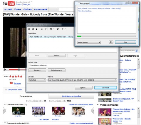Click the pencil edit icon in converter toolbar
141x125 pixels.
[46, 29]
